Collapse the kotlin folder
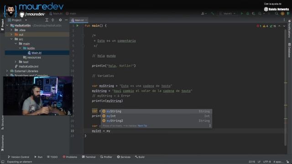Image resolution: width=292 pixels, height=164 pixels. [x=20, y=48]
